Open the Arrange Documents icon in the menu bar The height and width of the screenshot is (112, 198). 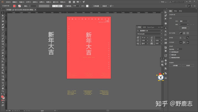pos(79,2)
